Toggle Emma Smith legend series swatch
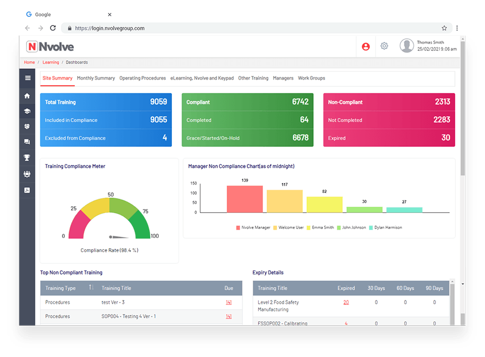Viewport: 485px width, 357px height. click(309, 228)
